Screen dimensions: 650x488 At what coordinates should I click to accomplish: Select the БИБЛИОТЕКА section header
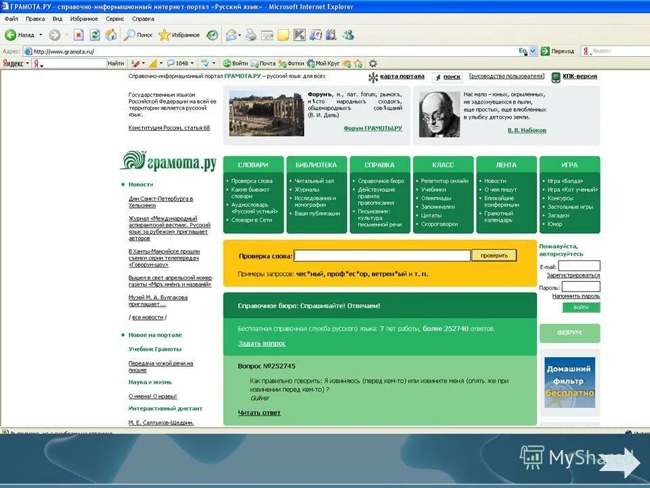coord(316,165)
